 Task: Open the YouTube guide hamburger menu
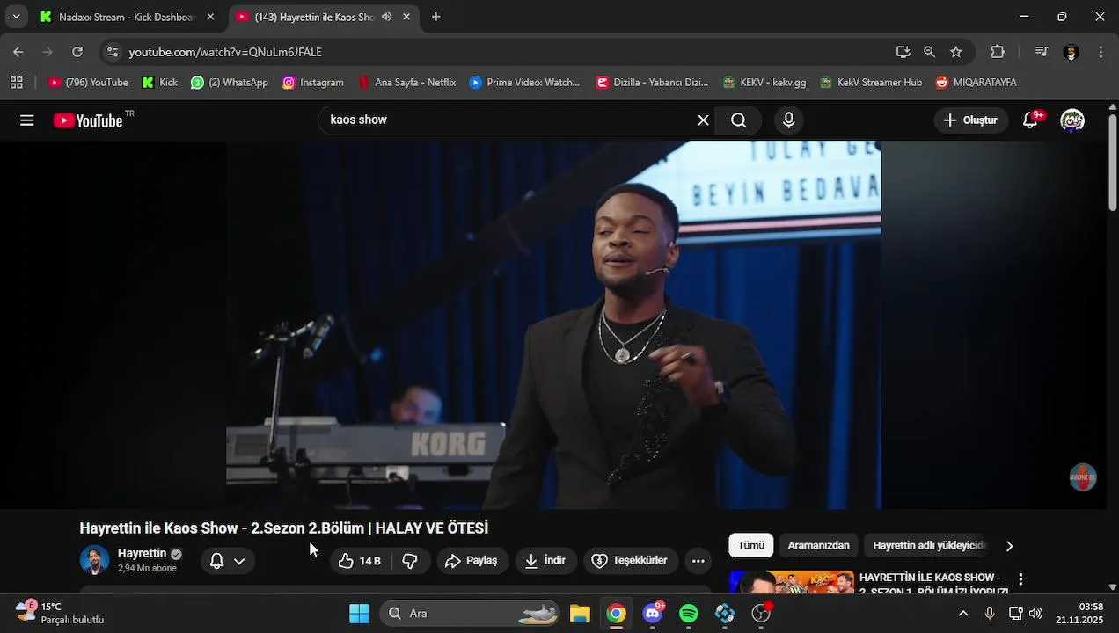tap(26, 120)
